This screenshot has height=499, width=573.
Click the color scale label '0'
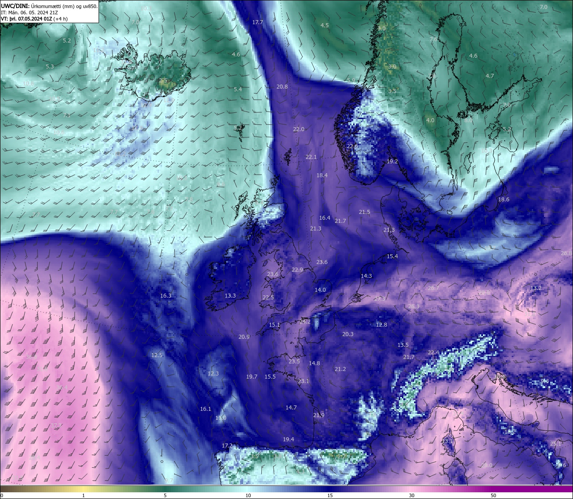coord(2,495)
